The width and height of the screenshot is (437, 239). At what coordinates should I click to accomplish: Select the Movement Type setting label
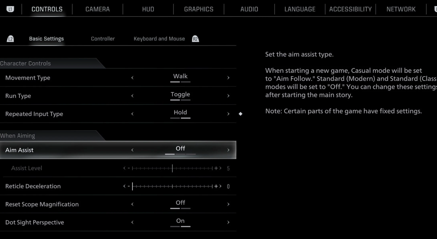(28, 78)
